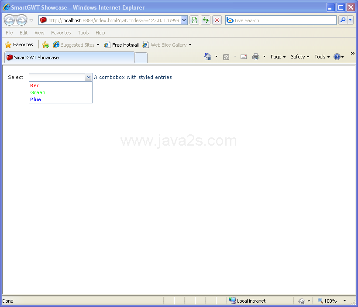Expand the address bar history dropdown
The height and width of the screenshot is (307, 358).
[184, 20]
